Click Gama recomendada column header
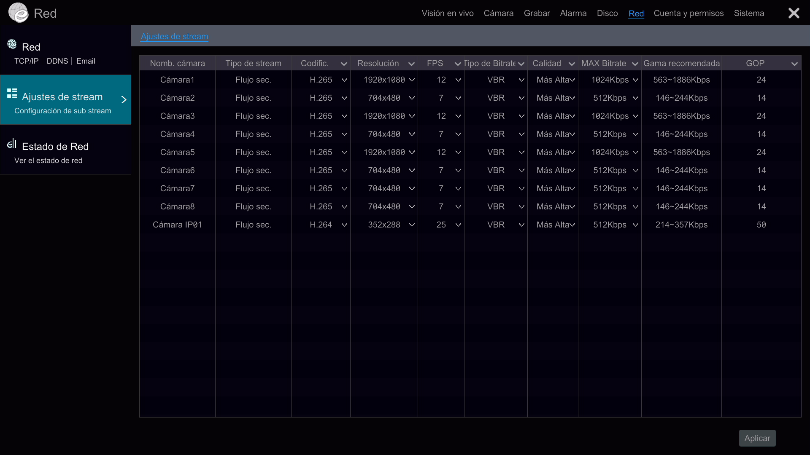This screenshot has width=810, height=455. coord(681,63)
